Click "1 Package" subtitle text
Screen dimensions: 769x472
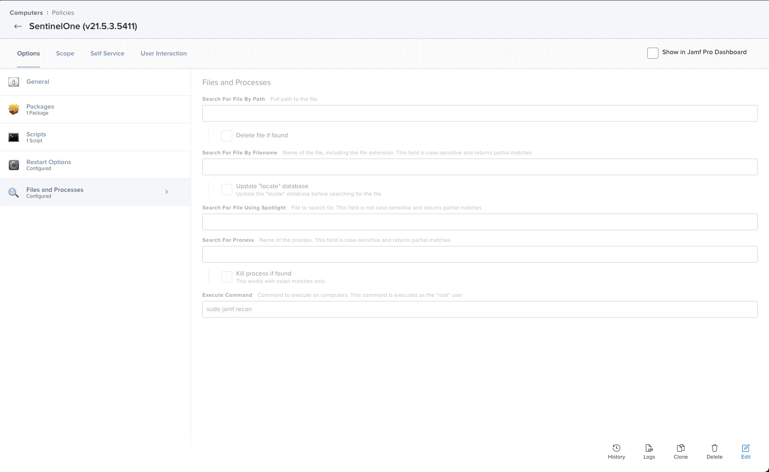[x=37, y=113]
